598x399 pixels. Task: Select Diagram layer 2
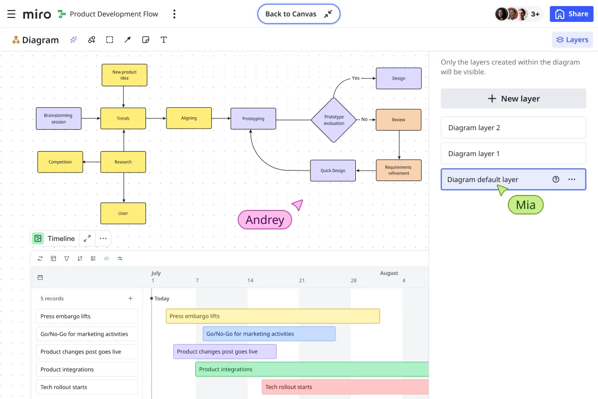(513, 128)
